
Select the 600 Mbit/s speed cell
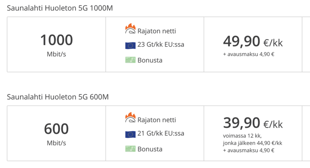(57, 133)
